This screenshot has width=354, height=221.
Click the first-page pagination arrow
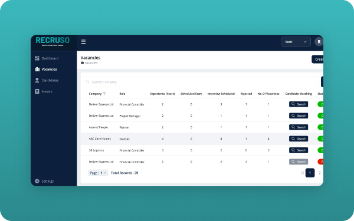pyautogui.click(x=303, y=173)
